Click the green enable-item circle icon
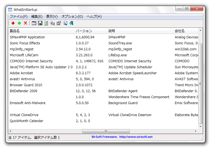Image resolution: width=212 pixels, height=149 pixels. (x=19, y=23)
